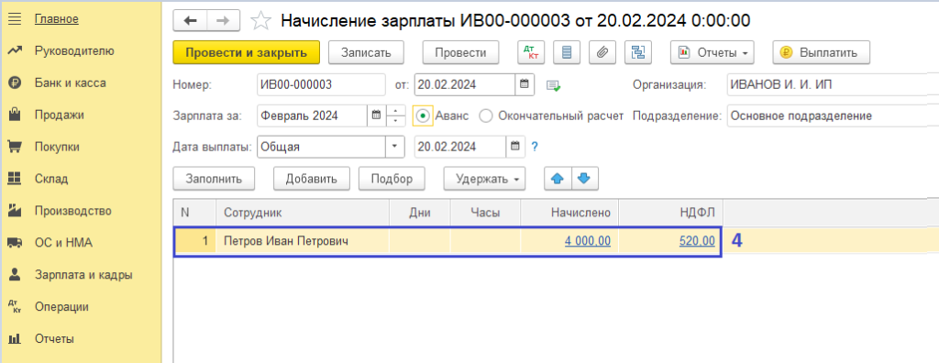Click the document date field 20.02.2024
The height and width of the screenshot is (363, 939).
tap(465, 84)
